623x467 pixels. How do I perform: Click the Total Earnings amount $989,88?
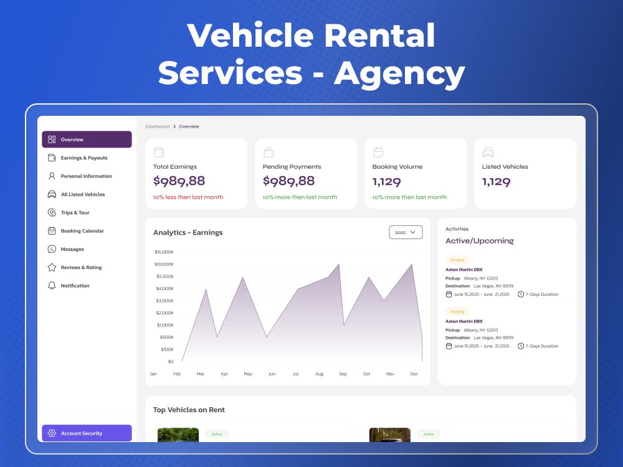click(179, 181)
